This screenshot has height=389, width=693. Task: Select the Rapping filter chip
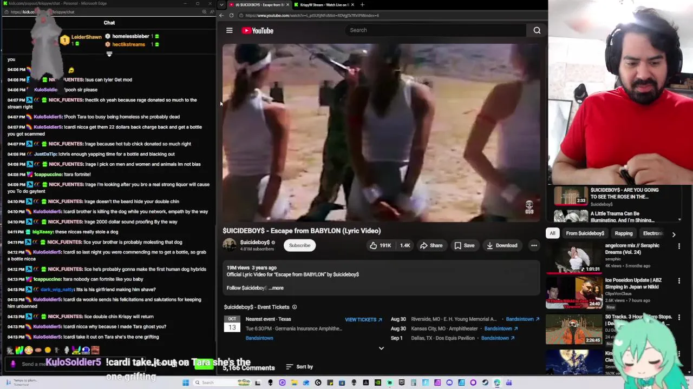623,233
